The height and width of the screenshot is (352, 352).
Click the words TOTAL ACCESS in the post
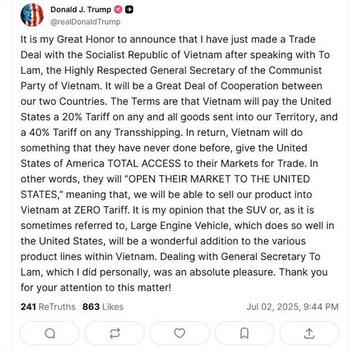pos(144,164)
